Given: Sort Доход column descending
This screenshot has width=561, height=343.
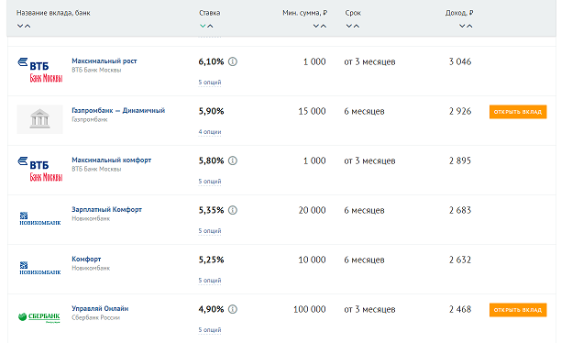Looking at the screenshot, I should pyautogui.click(x=462, y=26).
